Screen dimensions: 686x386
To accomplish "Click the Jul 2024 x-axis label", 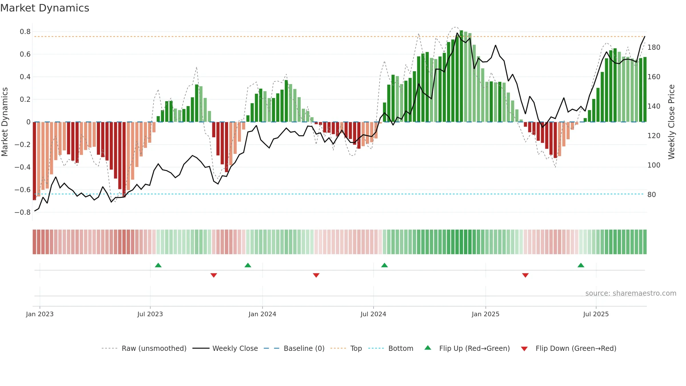I will point(373,314).
